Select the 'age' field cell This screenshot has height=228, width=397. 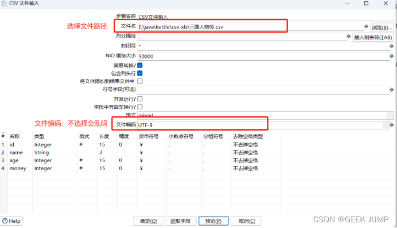pos(20,160)
